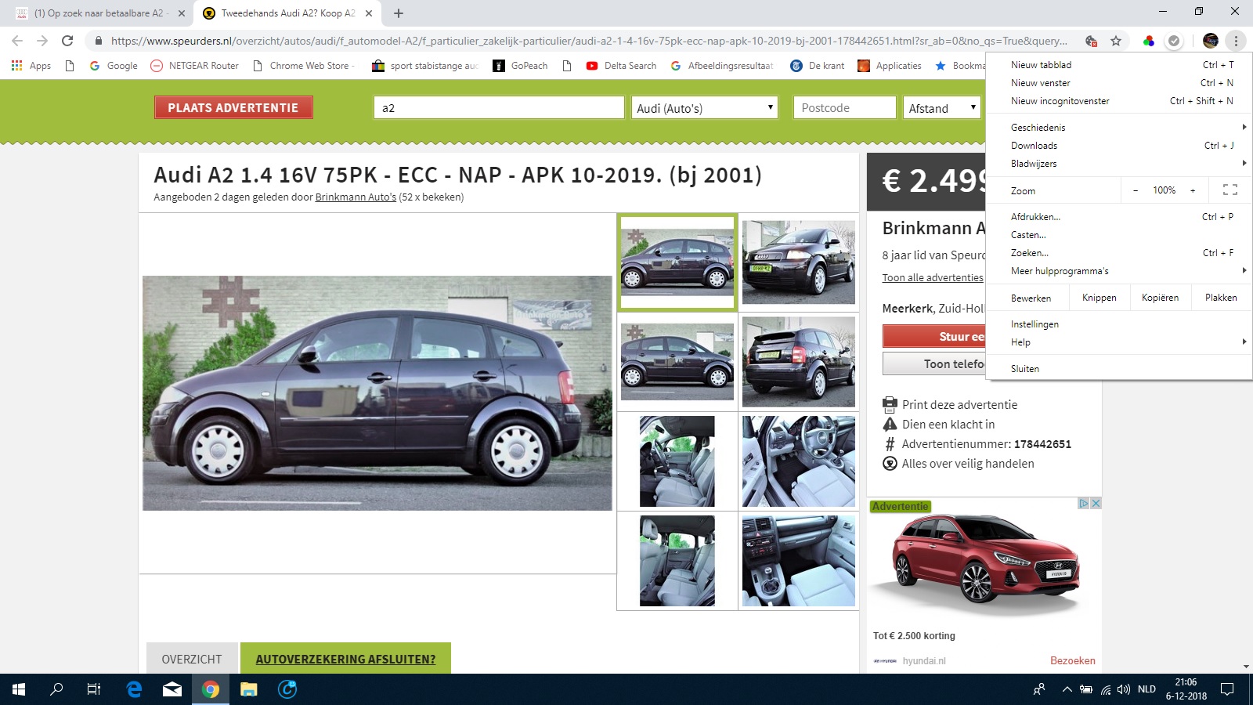The image size is (1253, 705).
Task: Select rear-view Audi thumbnail photo
Action: [x=798, y=362]
